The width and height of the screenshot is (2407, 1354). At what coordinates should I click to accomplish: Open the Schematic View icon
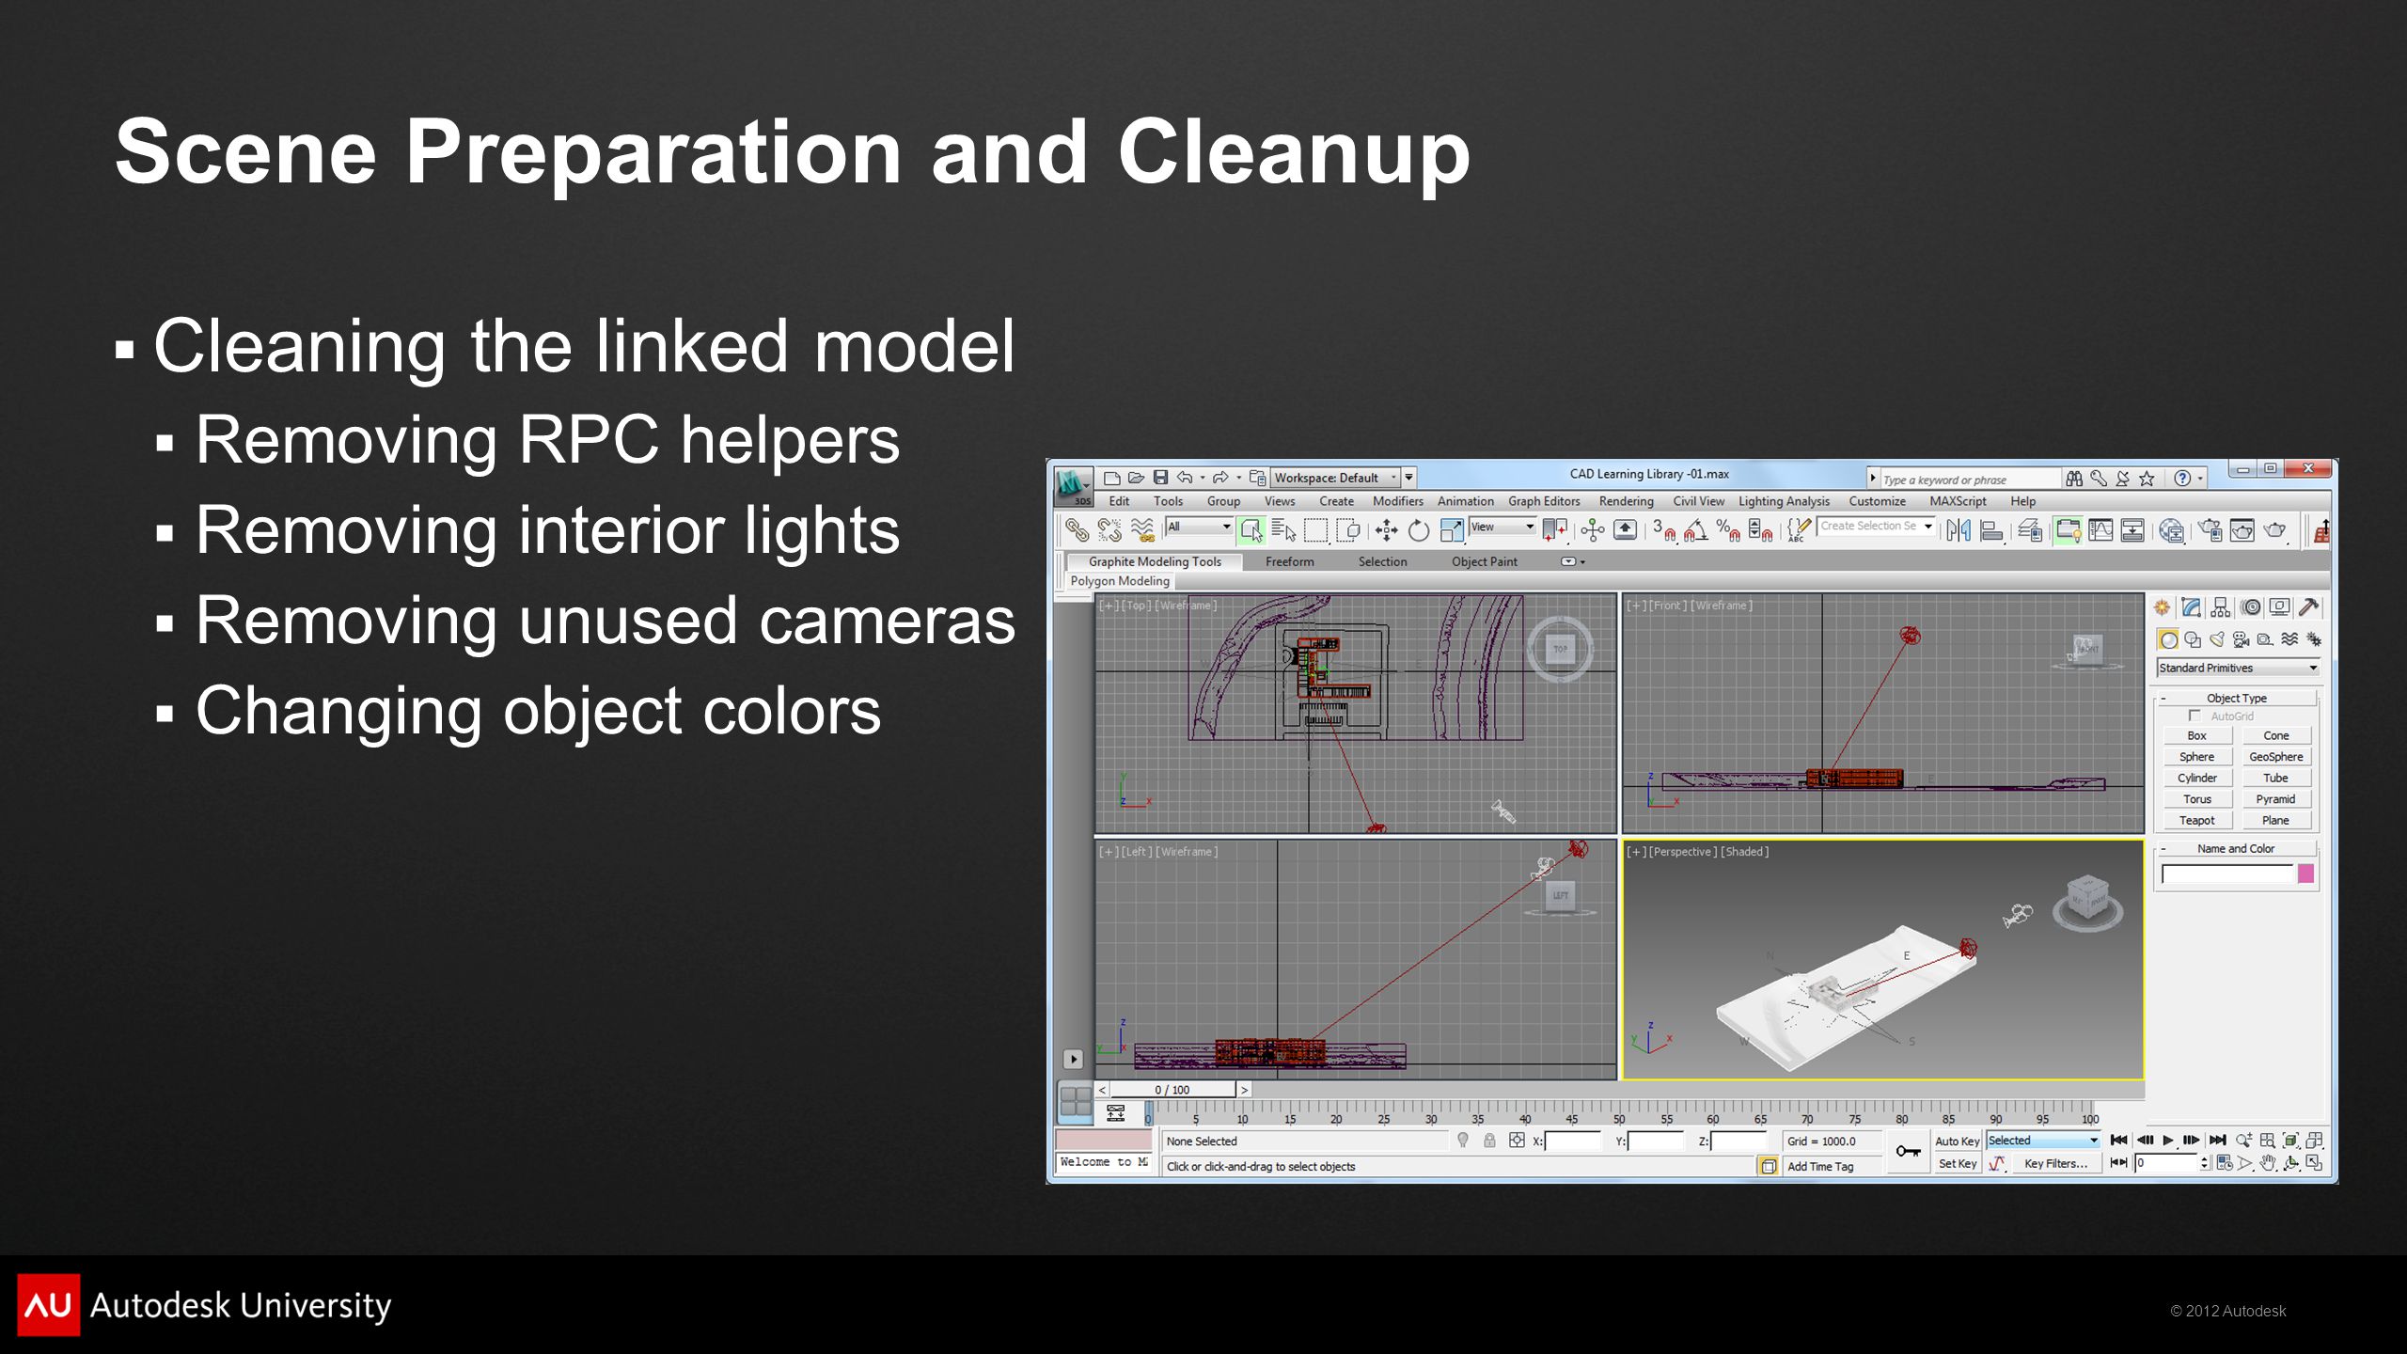tap(2132, 530)
